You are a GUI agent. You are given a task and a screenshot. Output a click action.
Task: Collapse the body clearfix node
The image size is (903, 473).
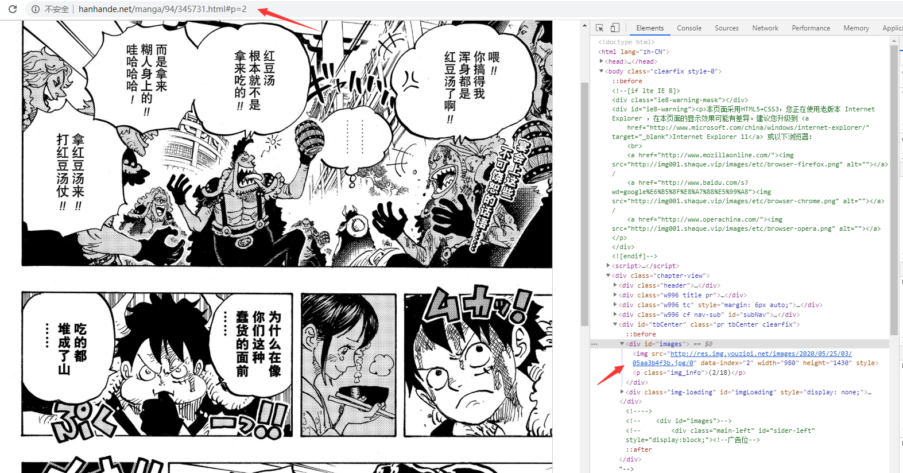602,71
